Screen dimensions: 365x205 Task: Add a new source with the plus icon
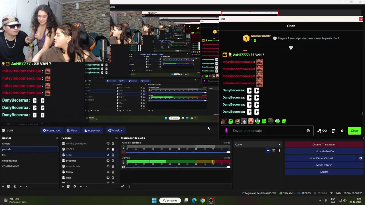pos(63,186)
